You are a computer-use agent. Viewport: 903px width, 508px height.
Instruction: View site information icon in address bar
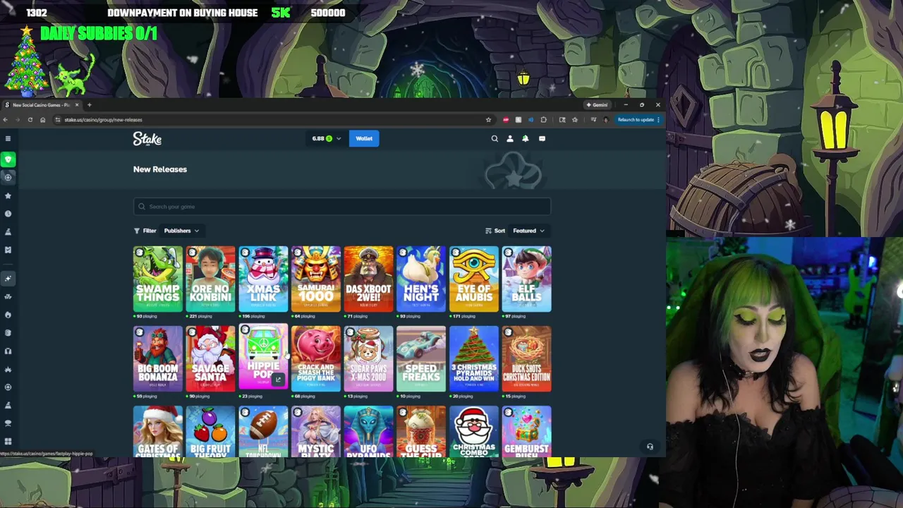click(57, 120)
